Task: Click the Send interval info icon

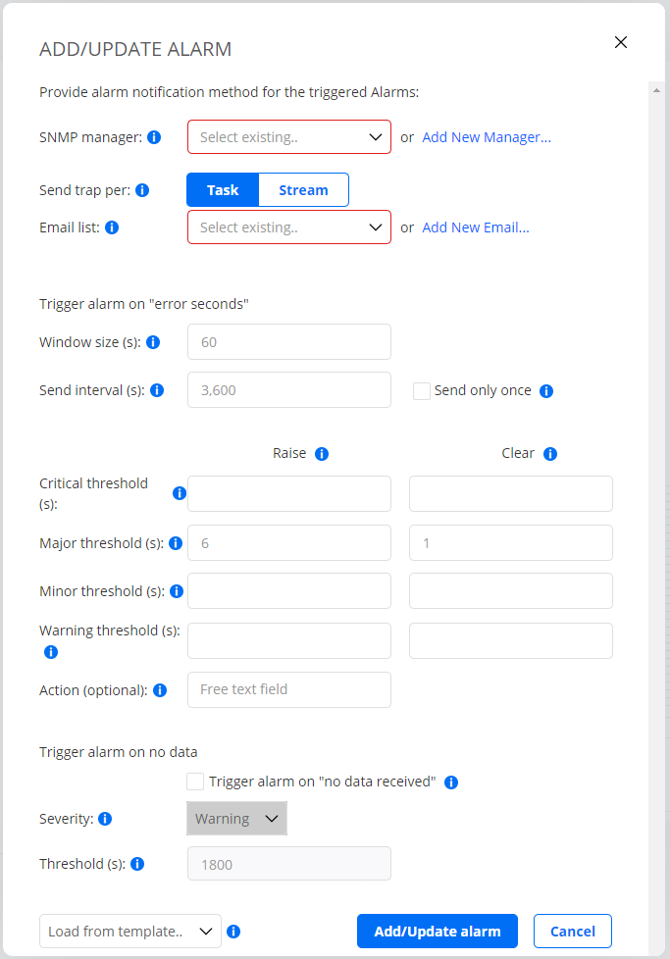Action: (156, 390)
